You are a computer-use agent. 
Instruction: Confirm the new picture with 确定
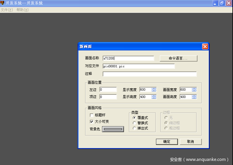[x=167, y=142]
